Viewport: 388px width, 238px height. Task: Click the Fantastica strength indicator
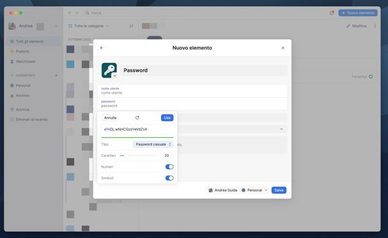[x=363, y=77]
